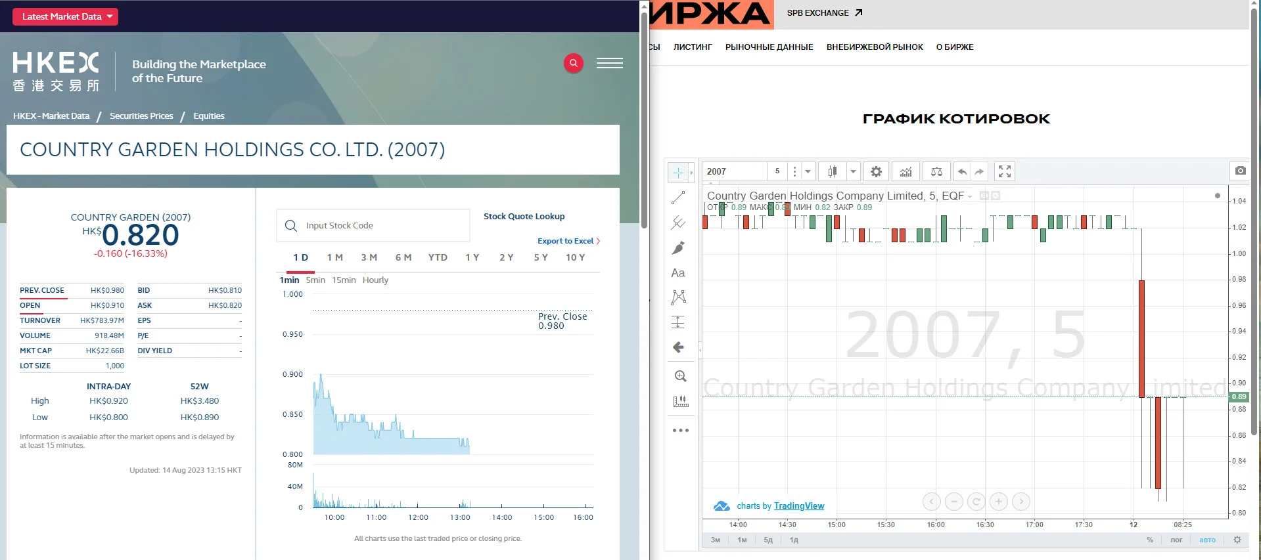Select the 1min interval on the HKEX chart
This screenshot has height=560, width=1261.
[x=289, y=280]
